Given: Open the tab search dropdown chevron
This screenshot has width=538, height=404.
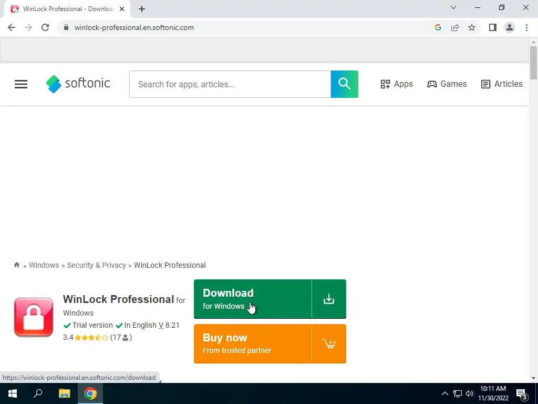Looking at the screenshot, I should pos(453,7).
